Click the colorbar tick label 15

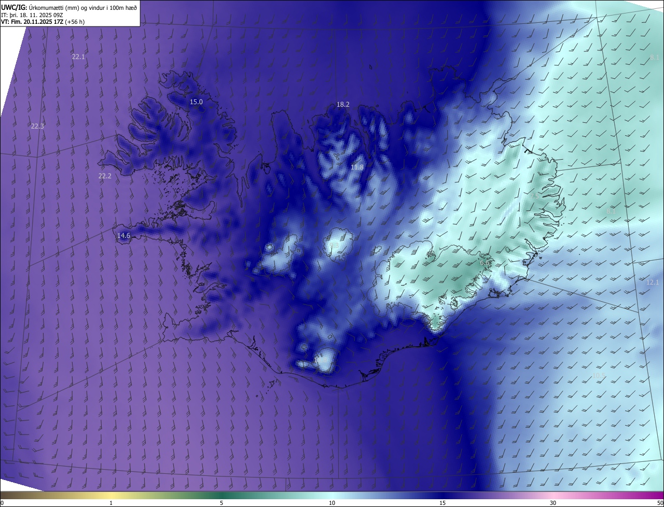(x=442, y=503)
